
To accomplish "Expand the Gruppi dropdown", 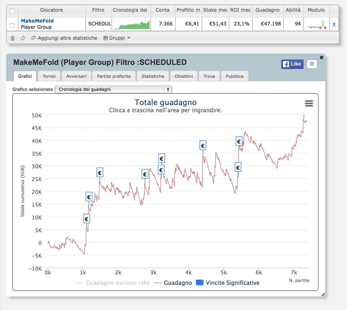I will tap(117, 38).
